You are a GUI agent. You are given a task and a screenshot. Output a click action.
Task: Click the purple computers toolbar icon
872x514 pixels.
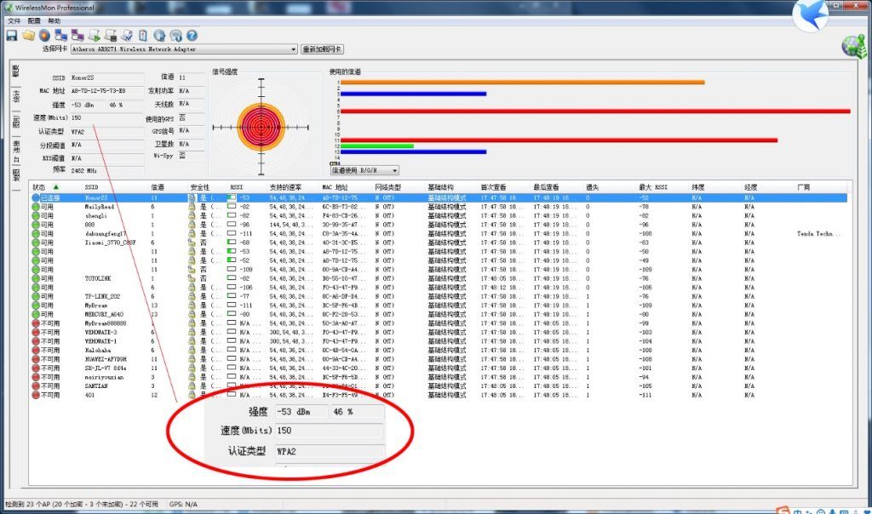pos(77,36)
